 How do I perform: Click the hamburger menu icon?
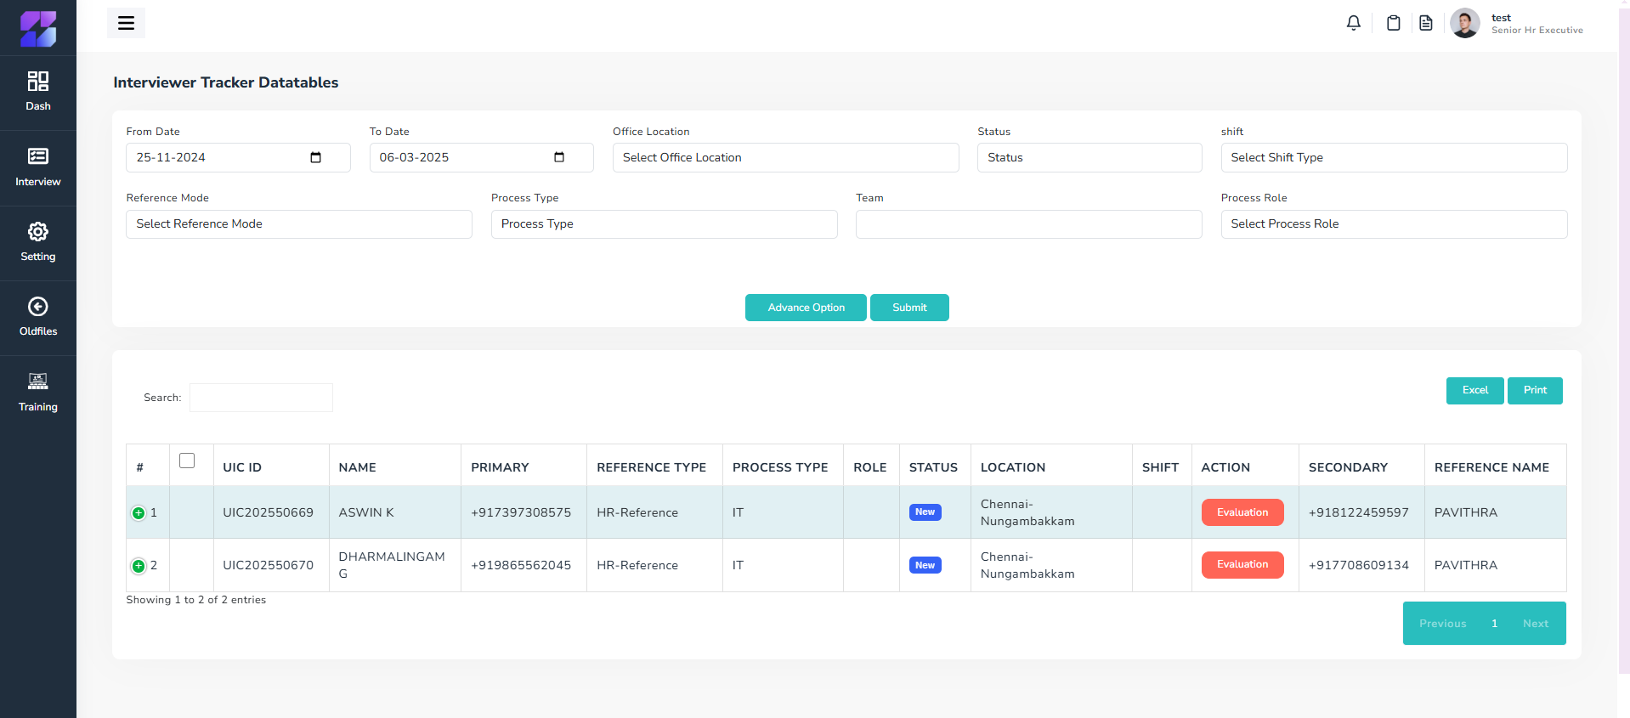[x=126, y=23]
